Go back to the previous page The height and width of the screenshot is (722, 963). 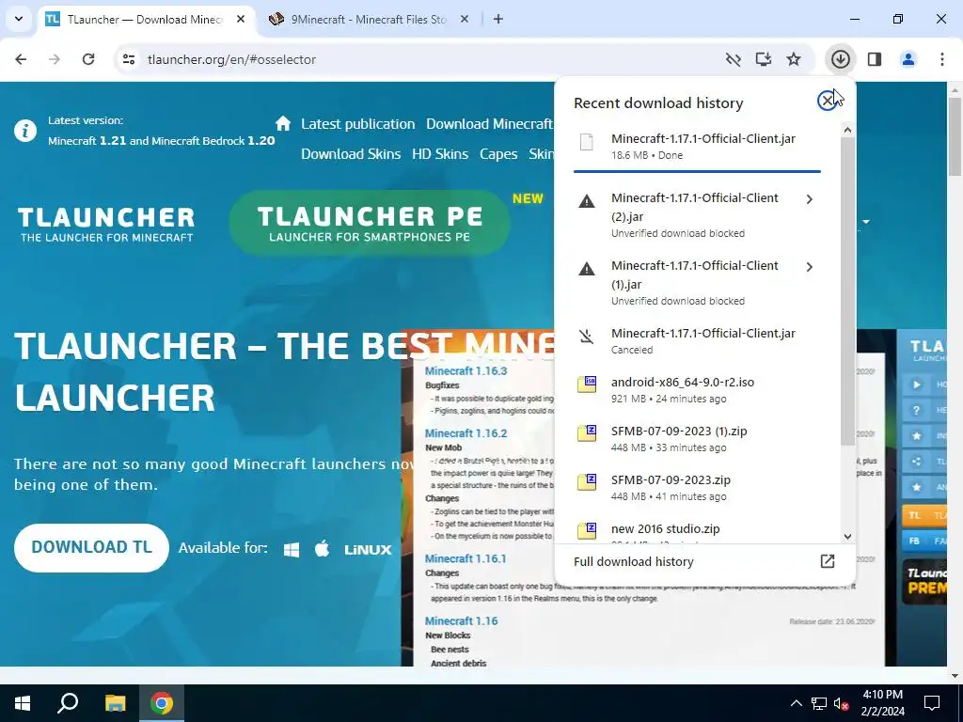21,59
